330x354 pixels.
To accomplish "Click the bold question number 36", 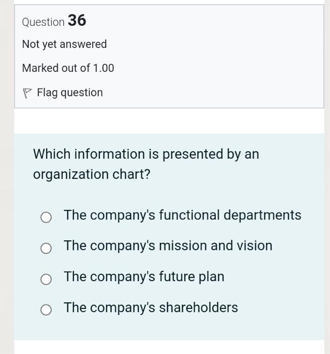I will (x=77, y=20).
